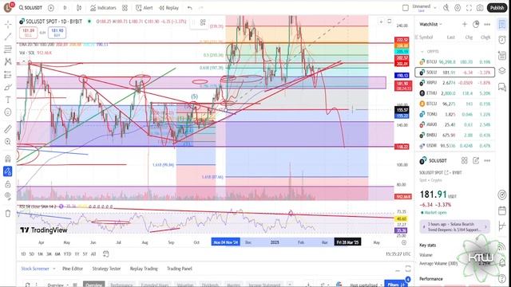This screenshot has height=287, width=511.
Task: Click the BUY price button 181.90
Action: pyautogui.click(x=57, y=32)
